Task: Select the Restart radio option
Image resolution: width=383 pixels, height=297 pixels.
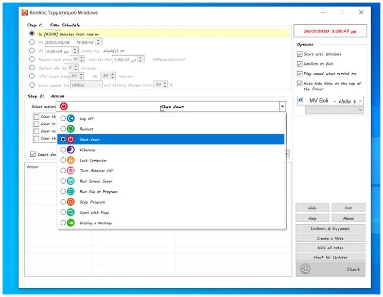Action: pos(63,129)
